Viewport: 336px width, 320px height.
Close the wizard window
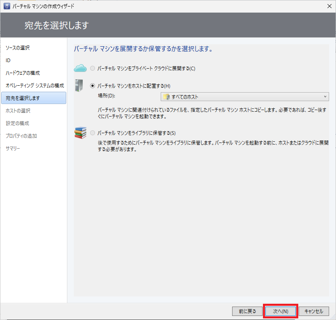pos(330,6)
